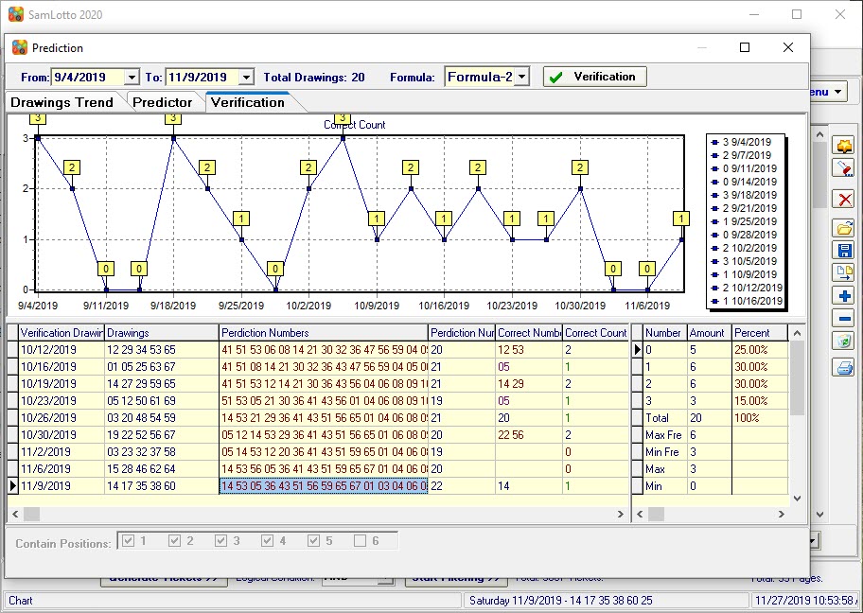Click drawings cell 03 20 48 54 59

point(162,418)
